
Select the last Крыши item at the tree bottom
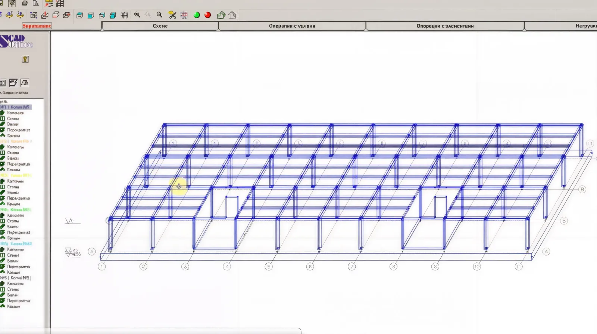[13, 306]
